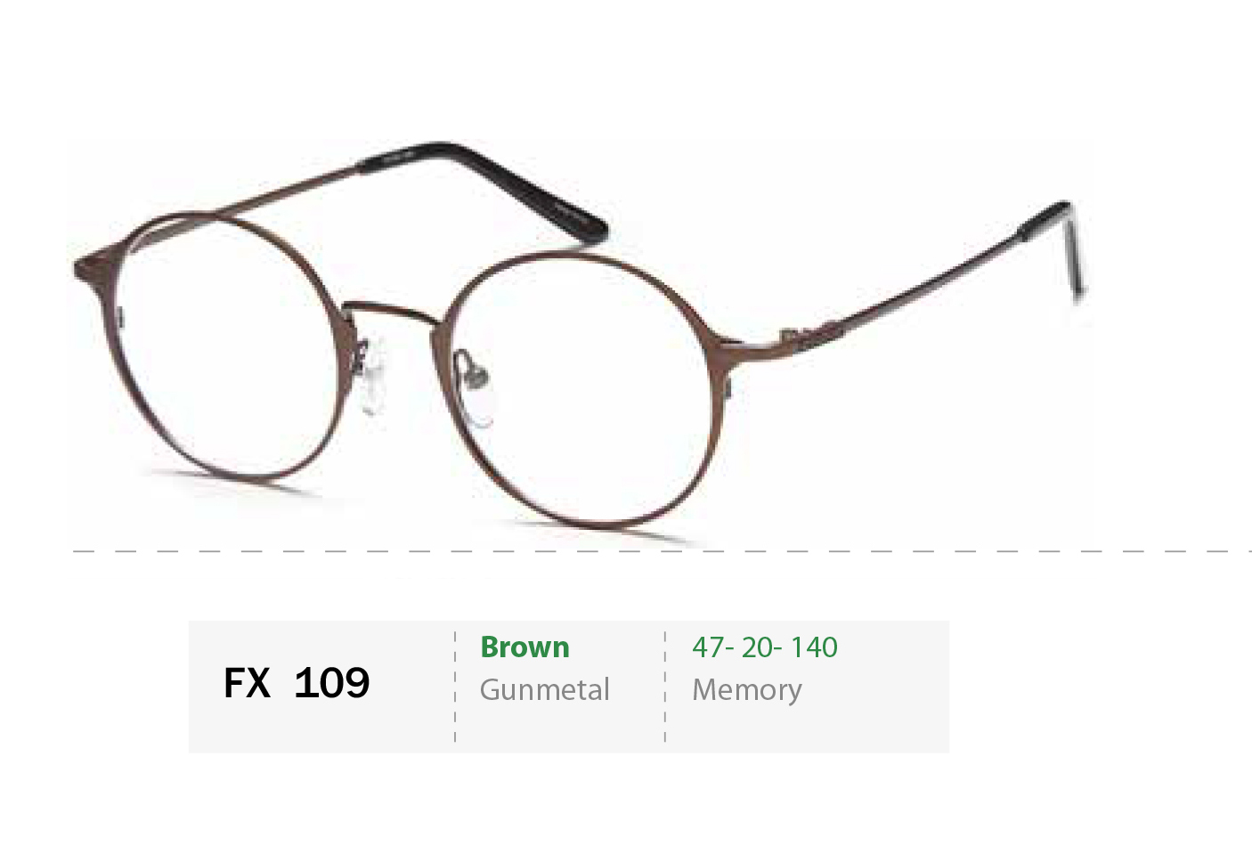Click the divider between Gunmetal and Memory
The height and width of the screenshot is (846, 1252).
coord(665,687)
